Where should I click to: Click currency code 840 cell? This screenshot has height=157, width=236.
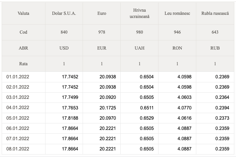pos(64,32)
